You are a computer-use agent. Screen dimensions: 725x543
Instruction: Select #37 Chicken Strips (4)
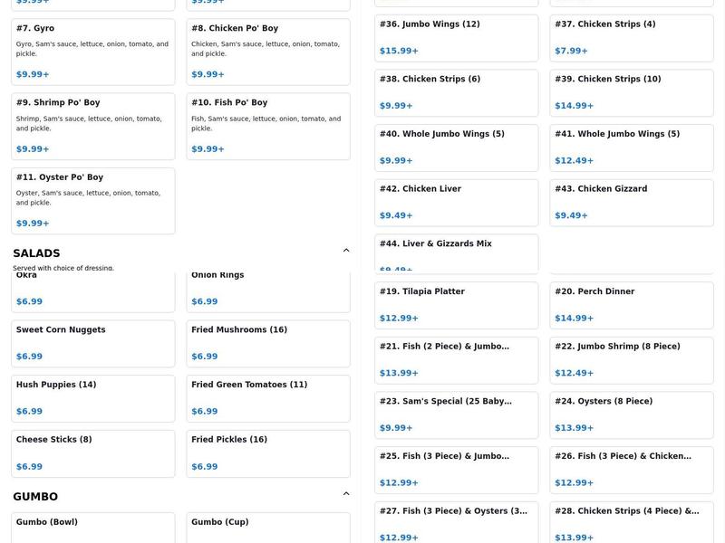point(631,38)
